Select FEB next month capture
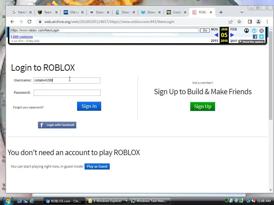Image resolution: width=274 pixels, height=205 pixels. click(234, 29)
